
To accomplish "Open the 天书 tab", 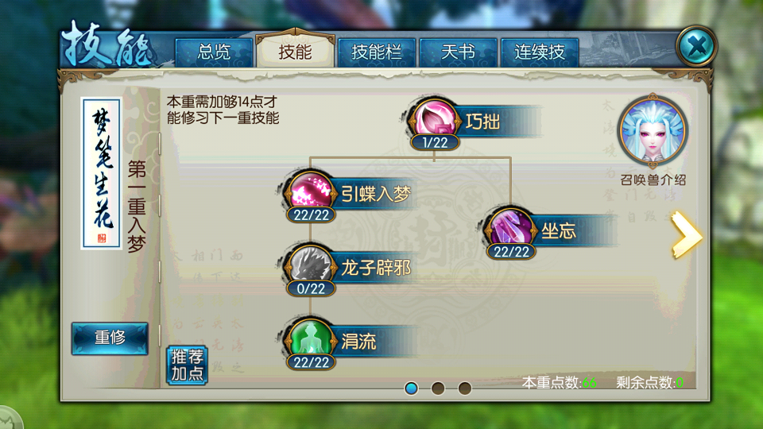I will point(458,52).
